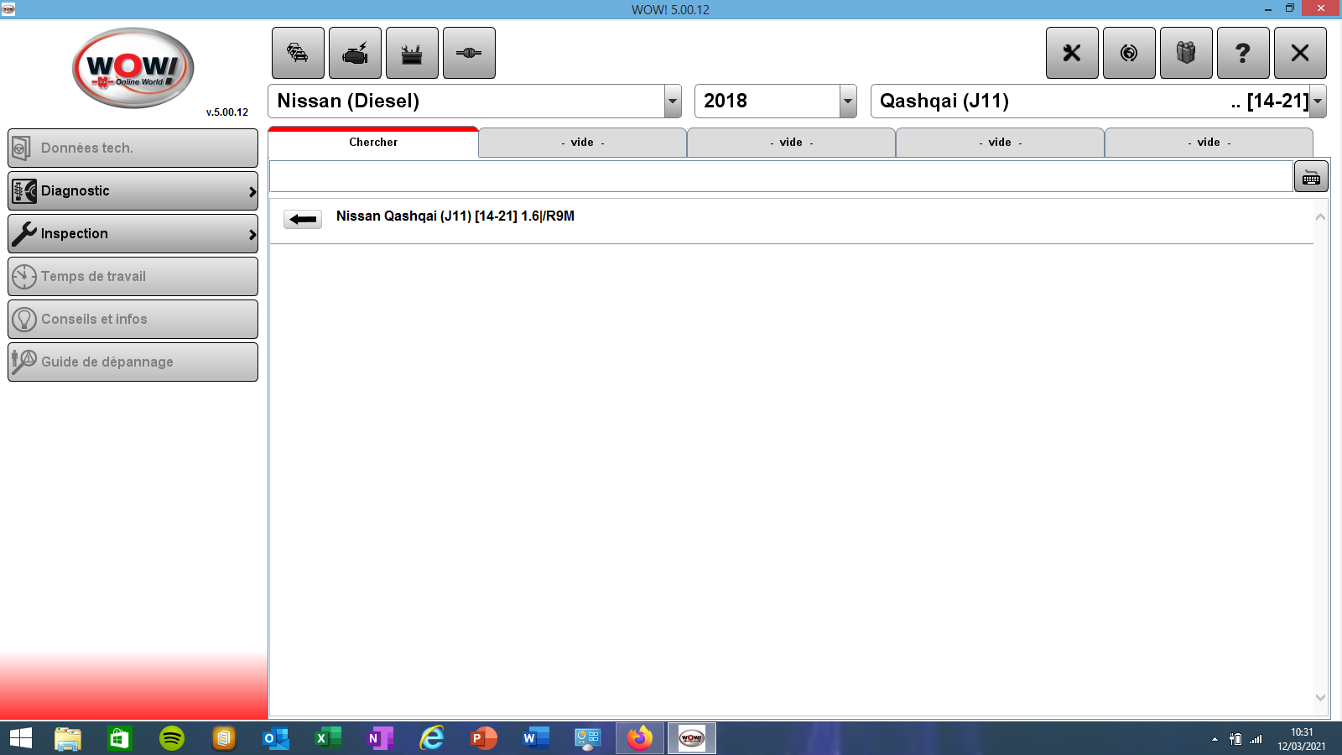Click the results scrollbar down arrow
Image resolution: width=1342 pixels, height=755 pixels.
coord(1320,697)
